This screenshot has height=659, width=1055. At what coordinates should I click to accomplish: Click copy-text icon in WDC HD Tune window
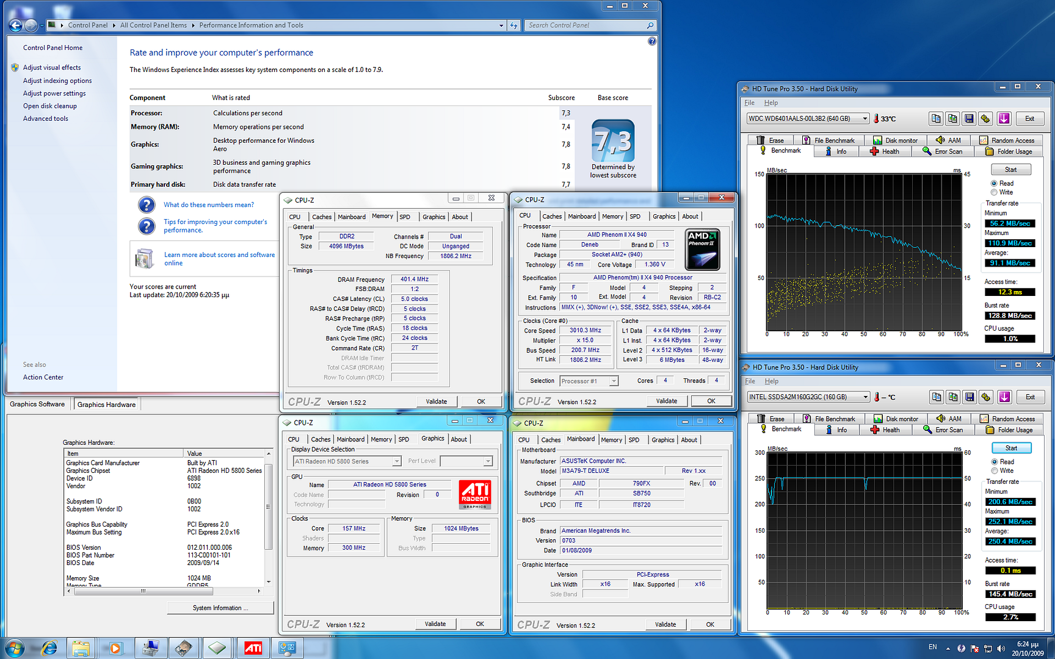point(936,118)
